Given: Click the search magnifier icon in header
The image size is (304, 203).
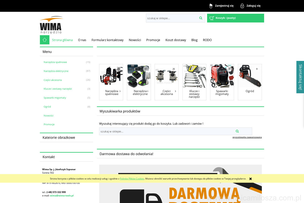Looking at the screenshot, I should click(201, 18).
